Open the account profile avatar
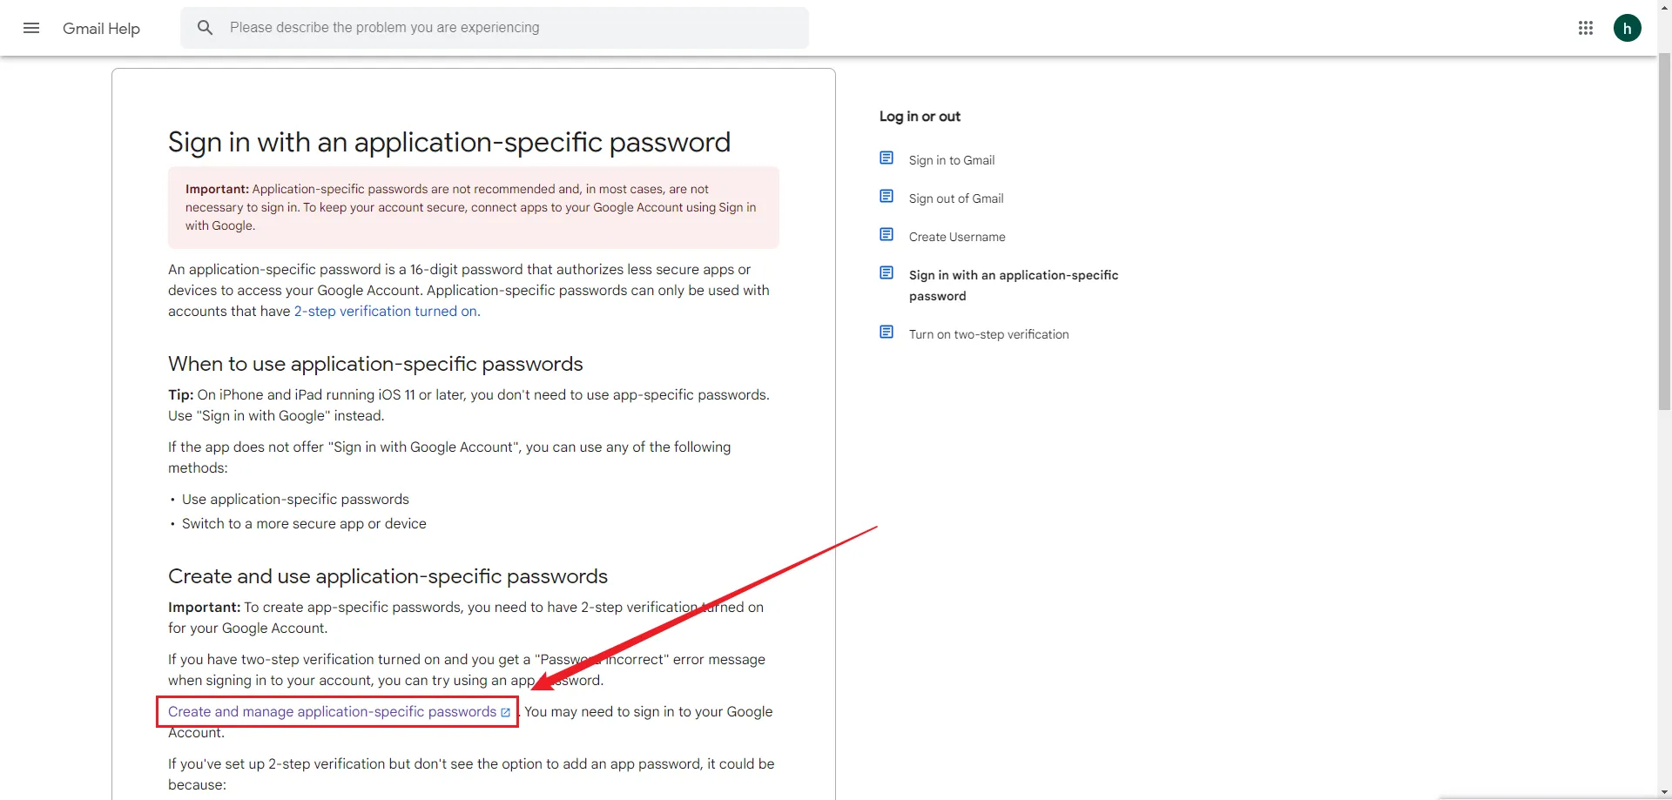 point(1627,28)
